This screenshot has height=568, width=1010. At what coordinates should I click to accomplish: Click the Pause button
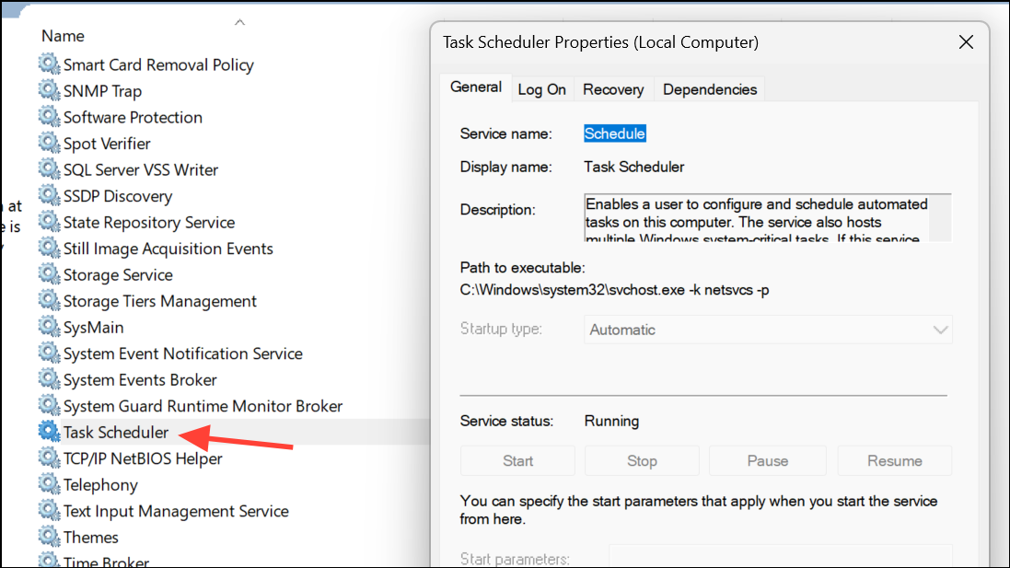coord(767,460)
